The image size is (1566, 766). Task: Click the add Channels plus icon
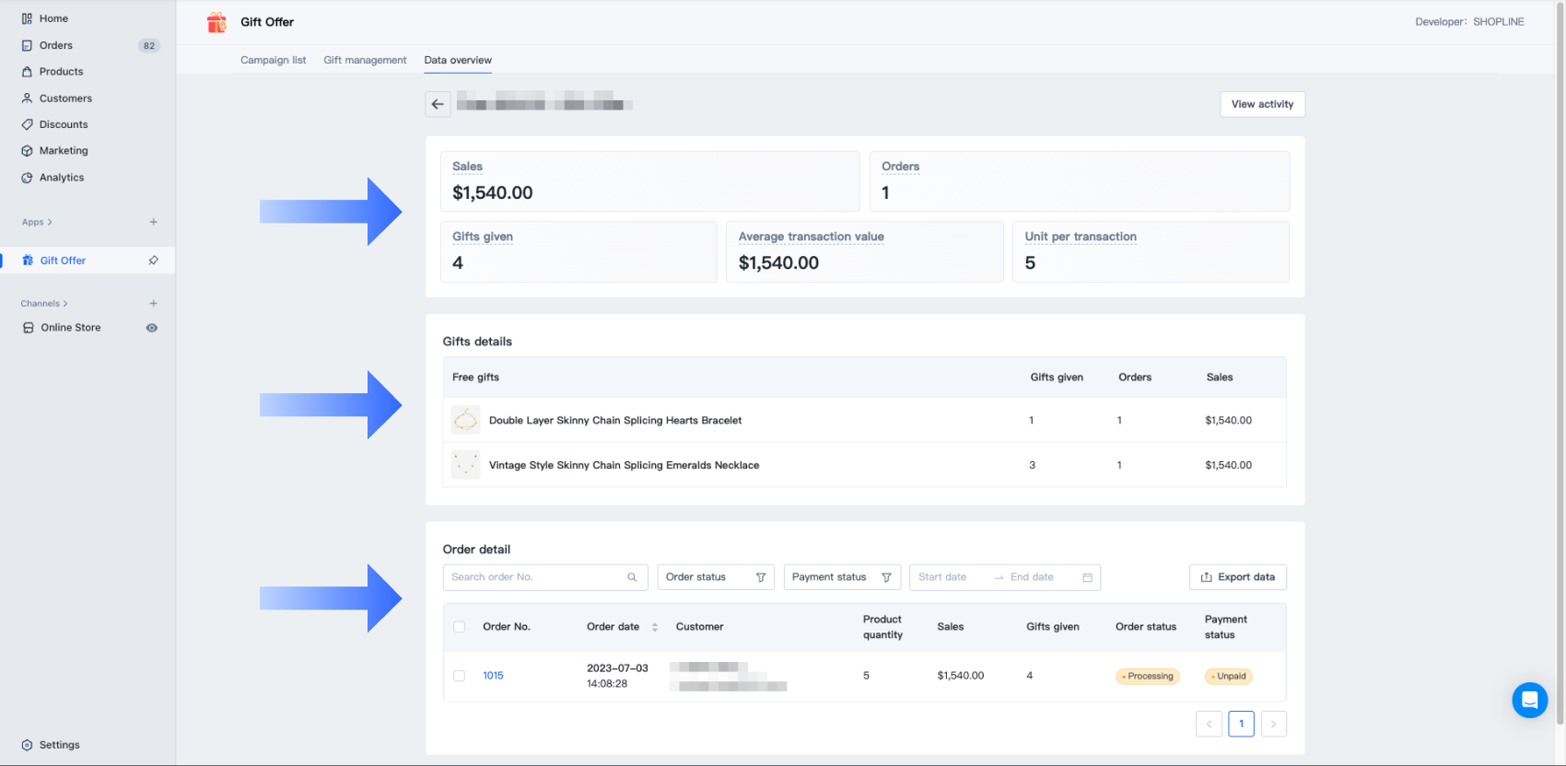point(153,303)
